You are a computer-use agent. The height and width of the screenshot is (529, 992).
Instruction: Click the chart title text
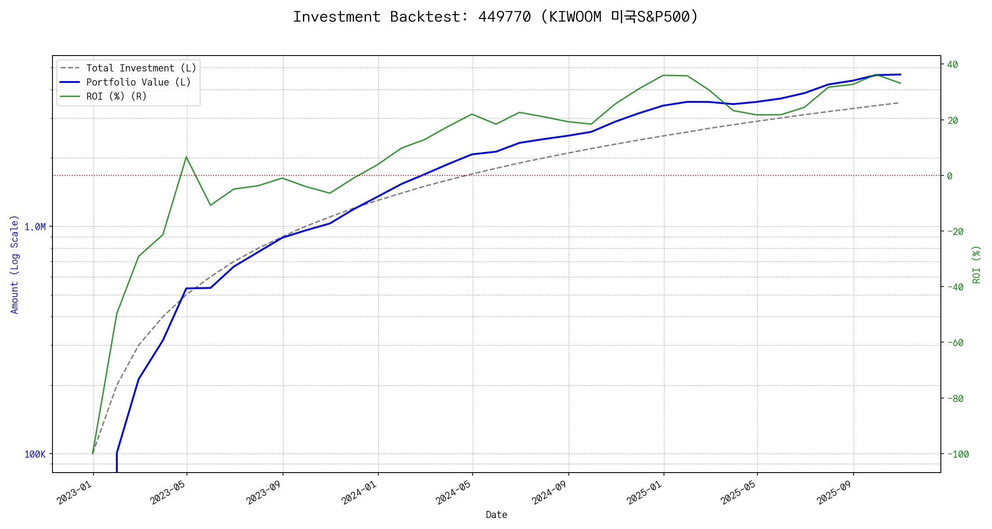[x=496, y=17]
